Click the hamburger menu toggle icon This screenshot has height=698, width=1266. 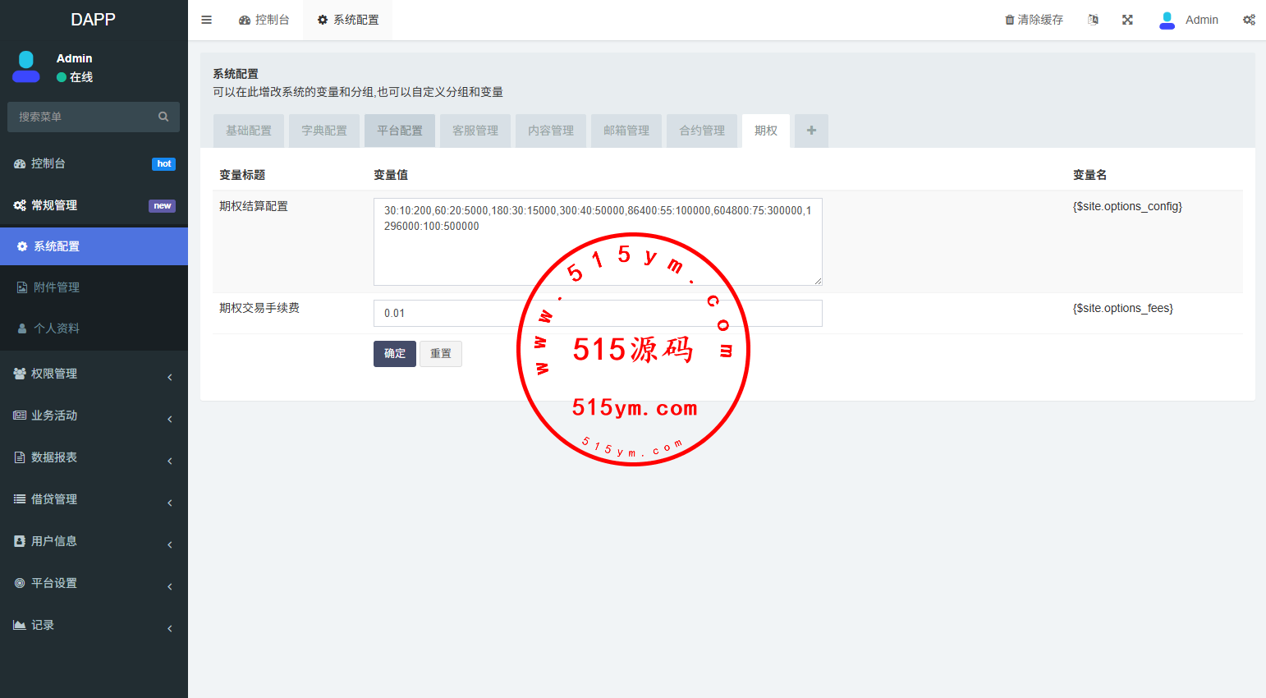click(207, 20)
